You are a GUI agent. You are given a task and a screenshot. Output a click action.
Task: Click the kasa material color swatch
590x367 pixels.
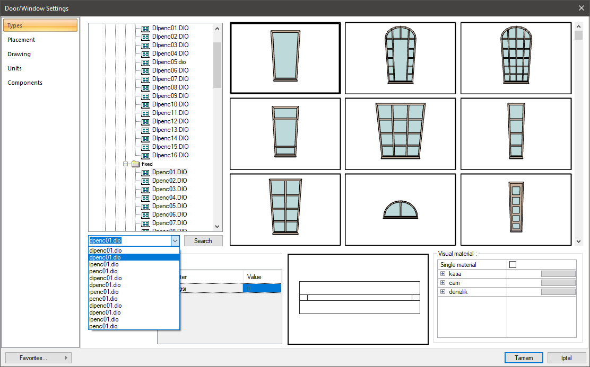558,274
